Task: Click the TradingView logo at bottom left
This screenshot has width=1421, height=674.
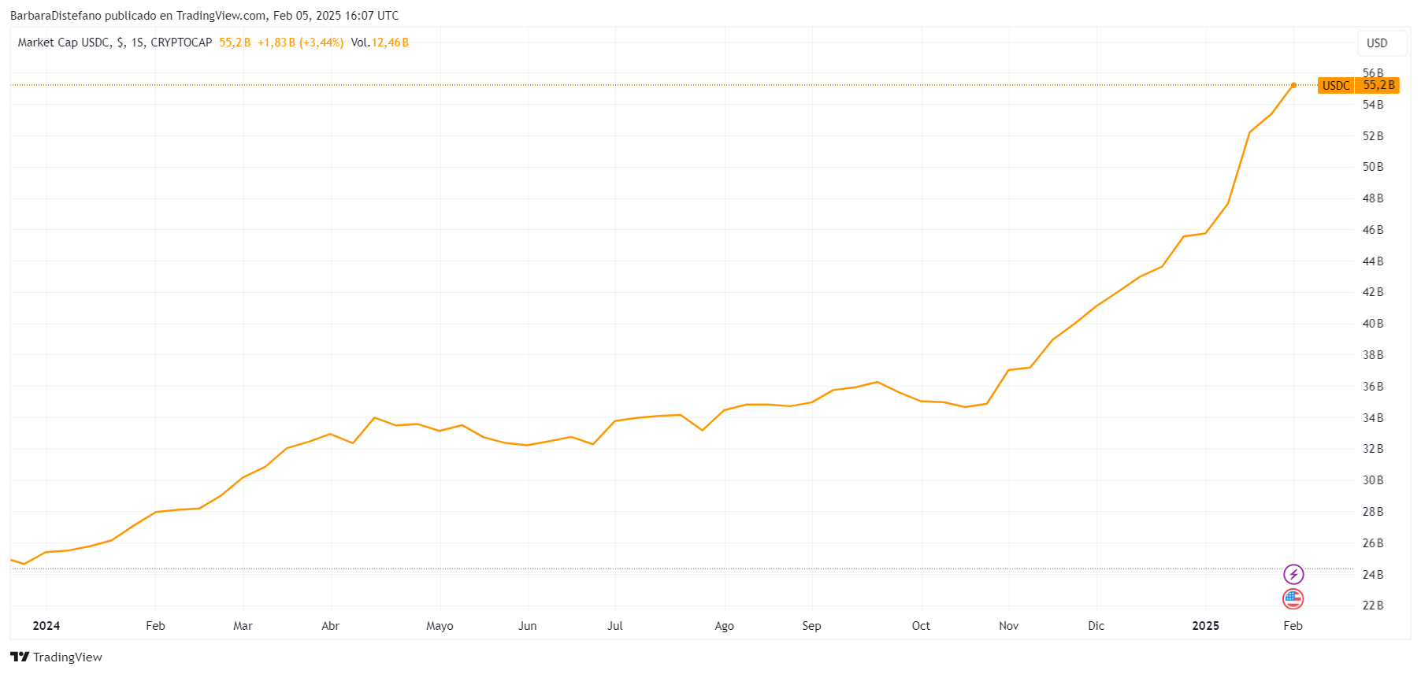Action: pos(56,657)
